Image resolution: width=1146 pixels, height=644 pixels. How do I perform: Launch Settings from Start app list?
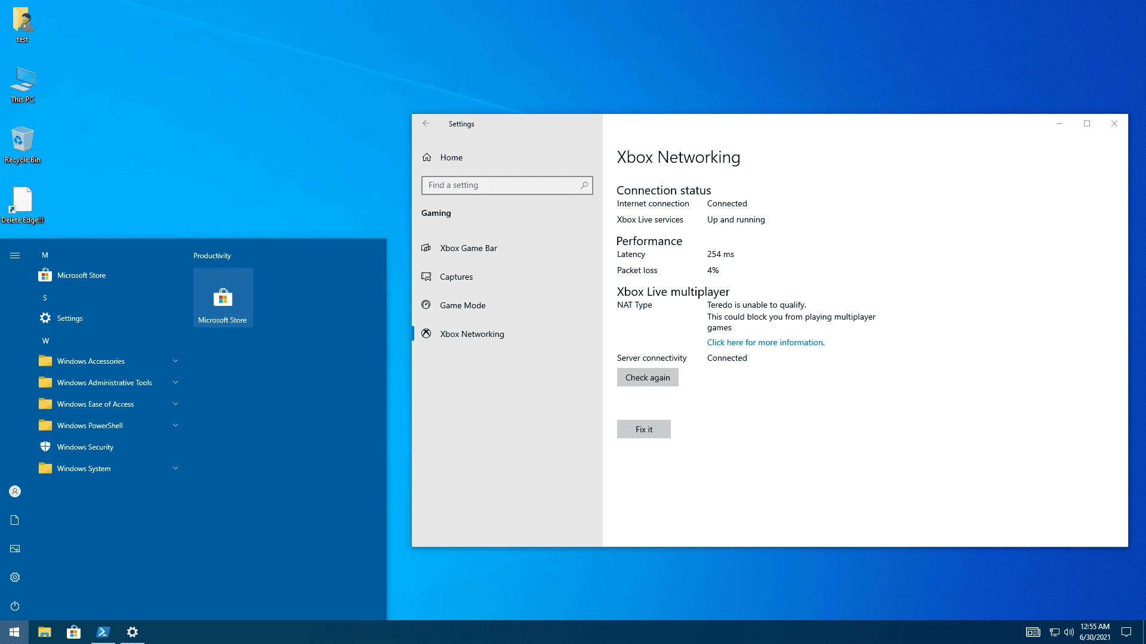tap(107, 318)
